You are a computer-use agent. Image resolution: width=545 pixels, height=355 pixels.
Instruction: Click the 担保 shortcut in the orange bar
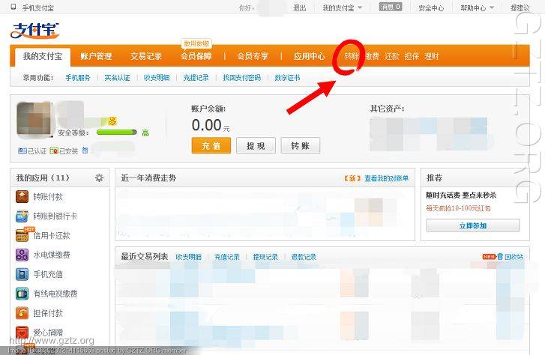pyautogui.click(x=412, y=56)
